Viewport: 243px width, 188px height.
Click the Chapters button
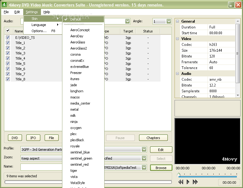153,138
